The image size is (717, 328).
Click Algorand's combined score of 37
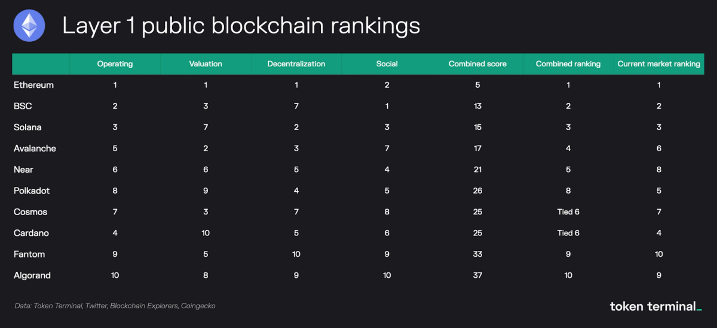click(x=477, y=275)
